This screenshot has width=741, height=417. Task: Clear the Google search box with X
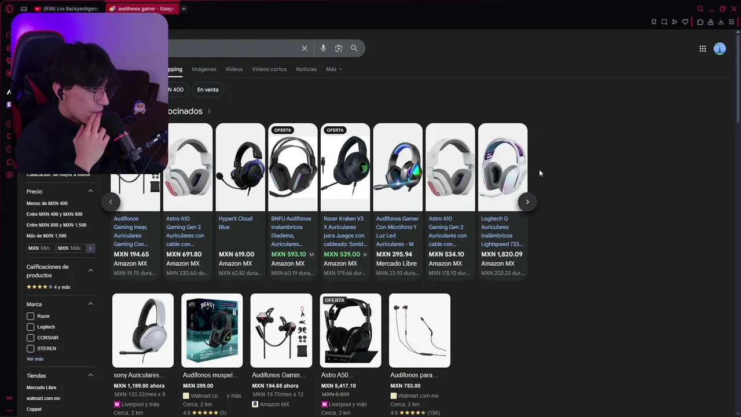tap(305, 49)
